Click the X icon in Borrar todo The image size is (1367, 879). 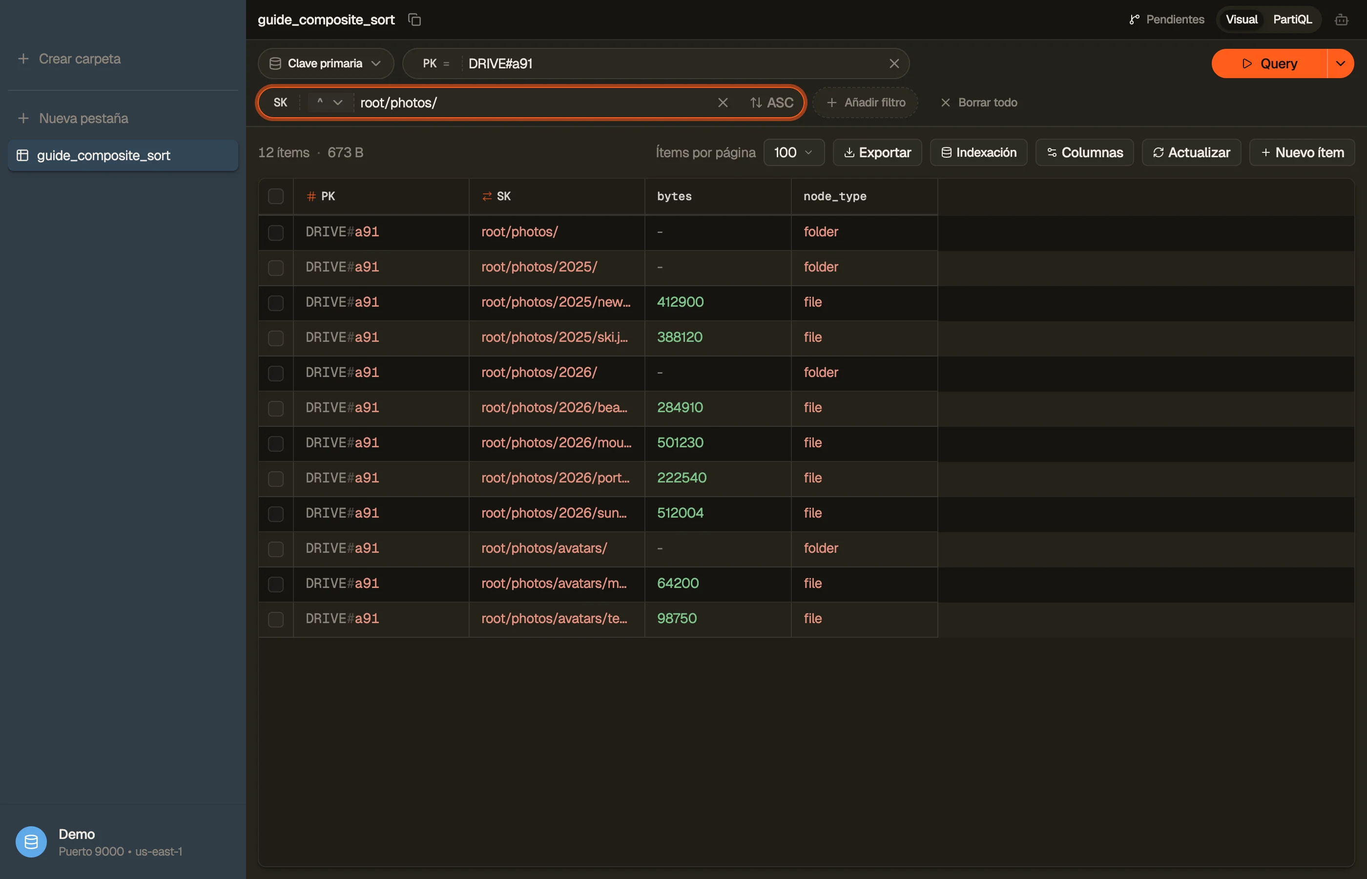[x=945, y=102]
